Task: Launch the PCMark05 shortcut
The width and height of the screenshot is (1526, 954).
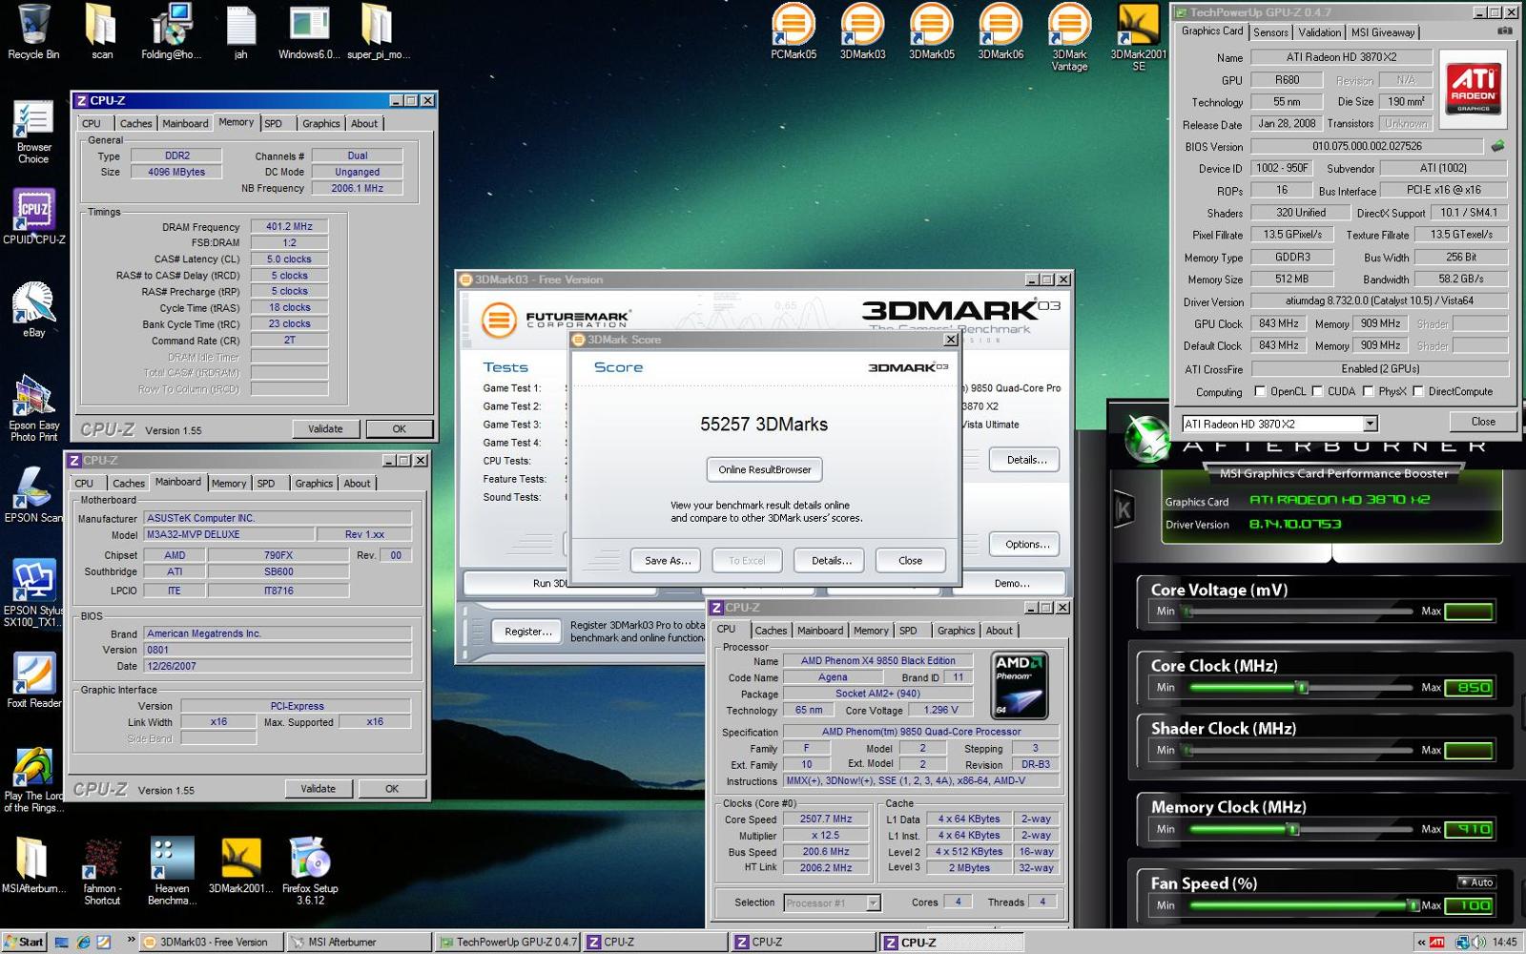Action: (794, 31)
